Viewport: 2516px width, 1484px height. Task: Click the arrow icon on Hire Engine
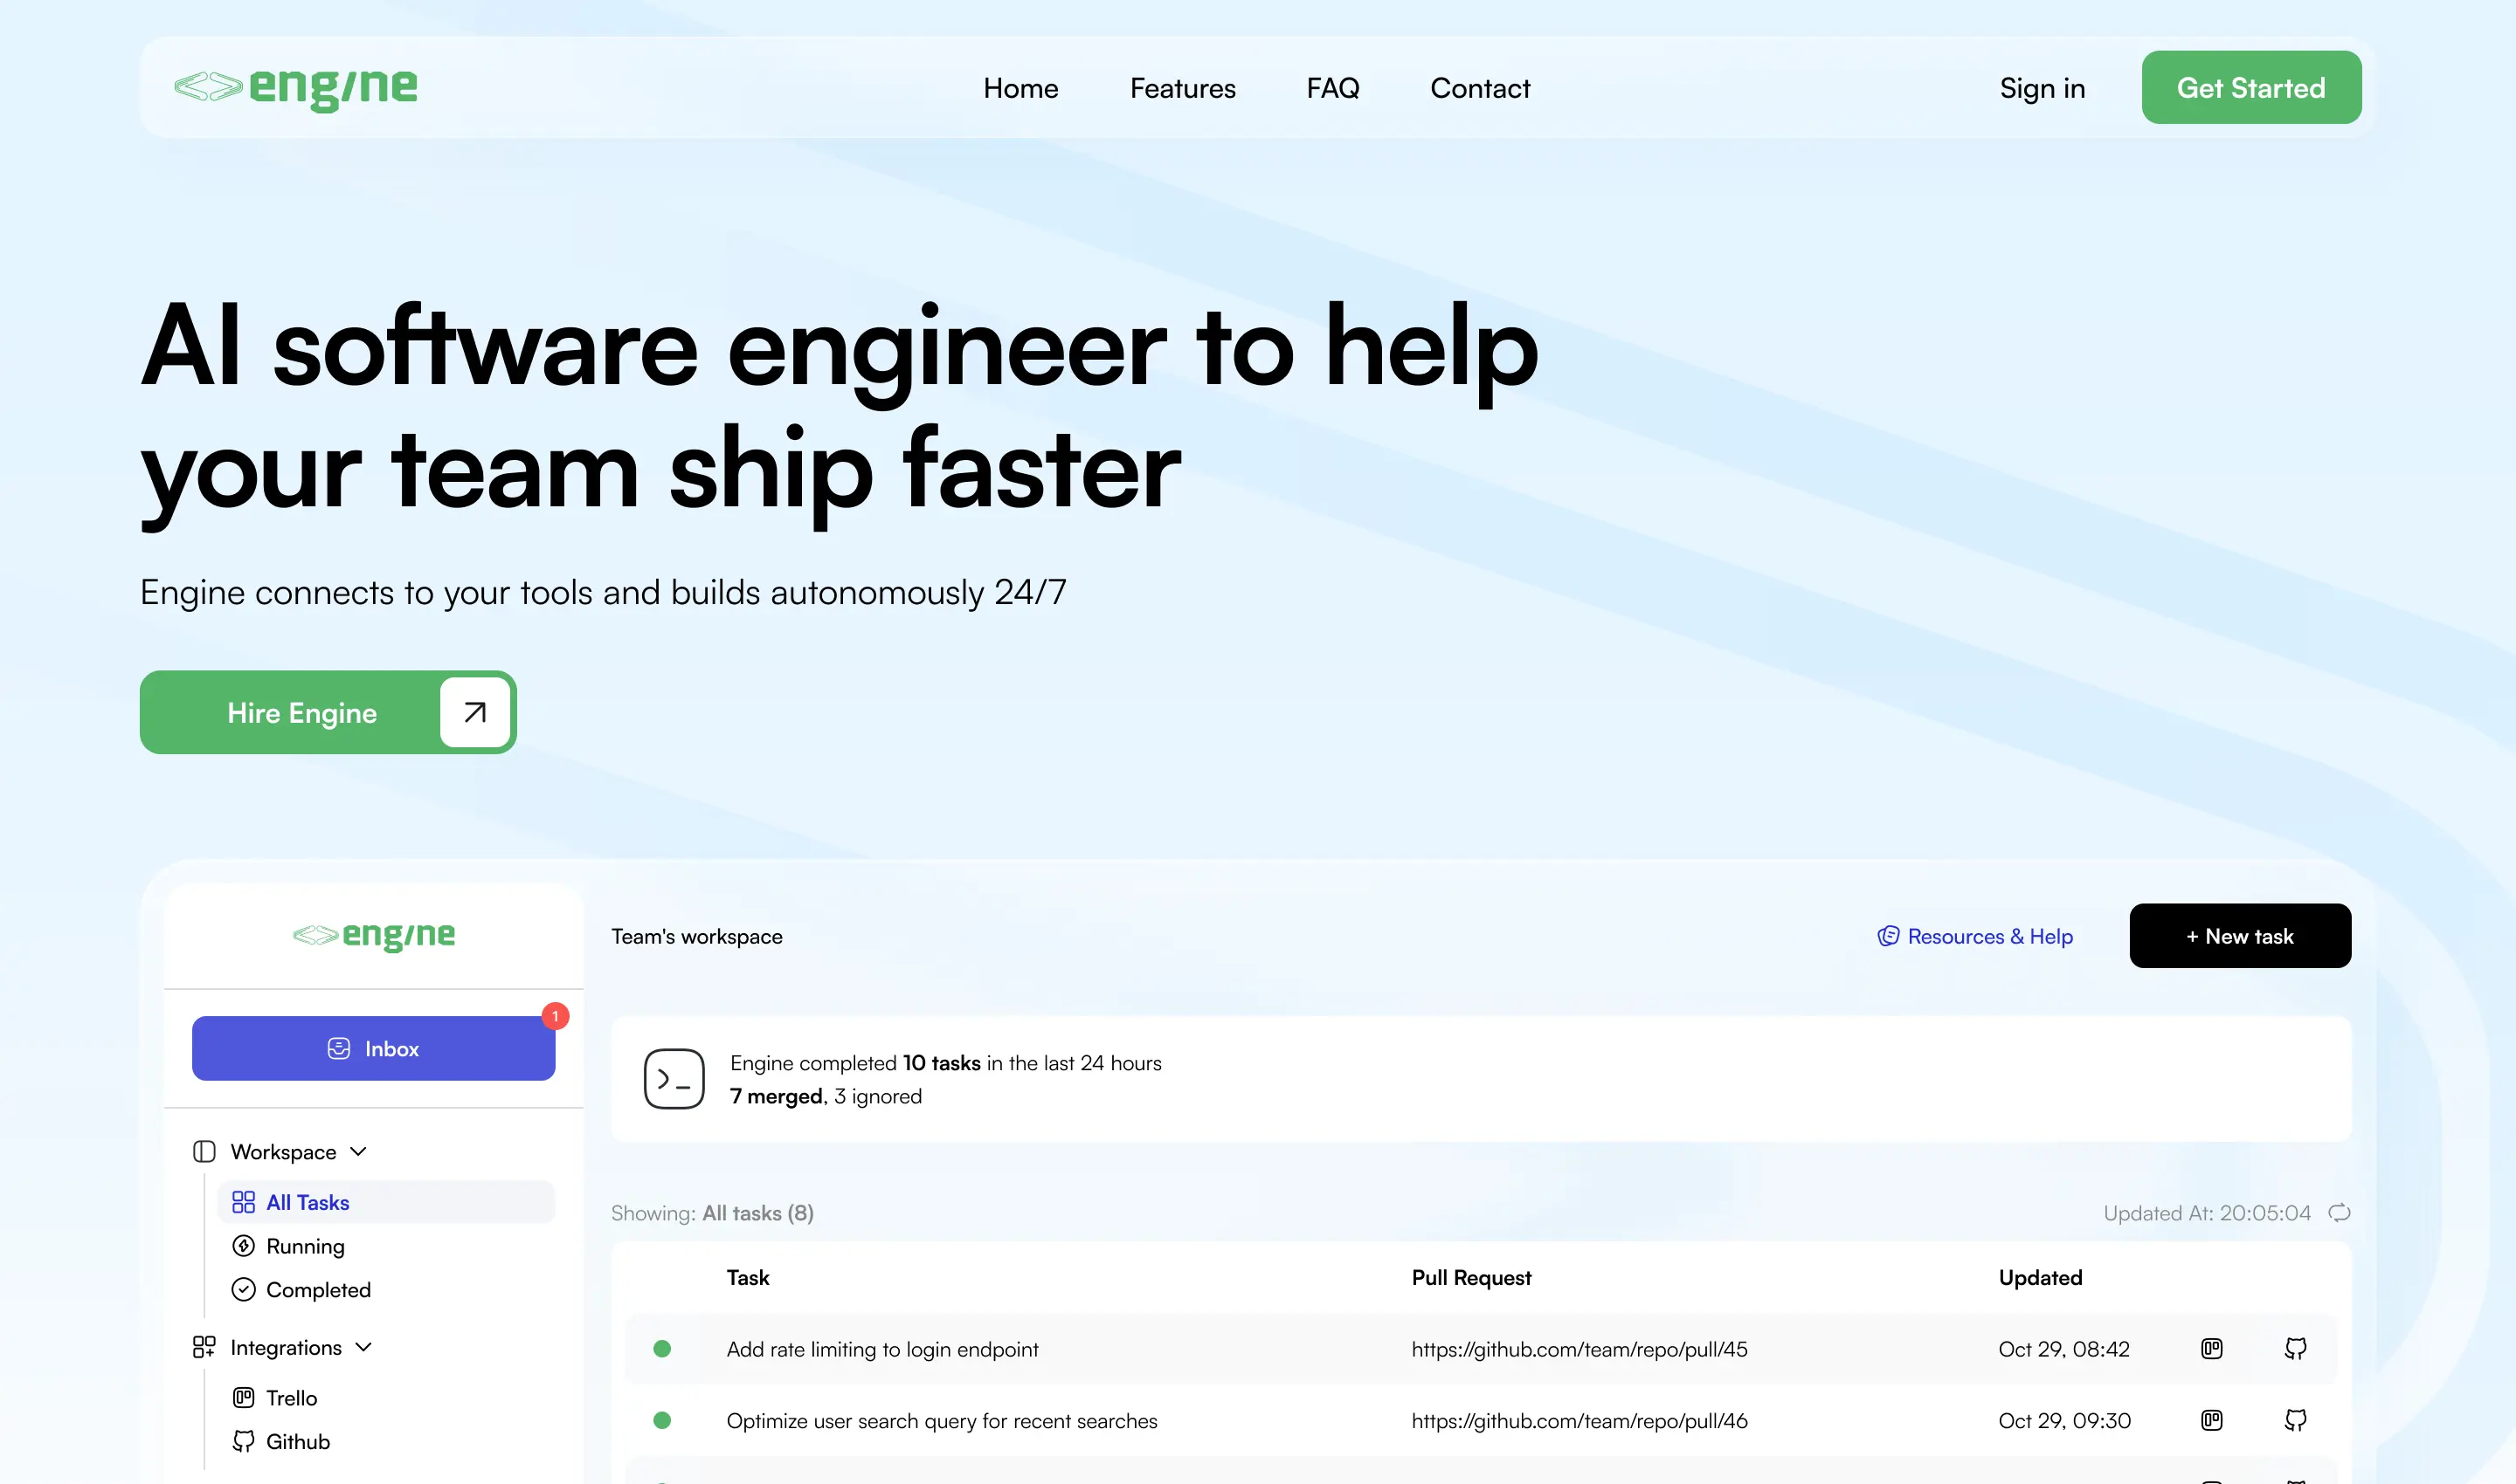[474, 712]
